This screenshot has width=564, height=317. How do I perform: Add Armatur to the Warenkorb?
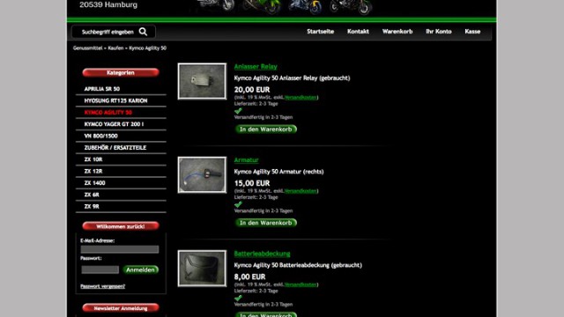click(266, 223)
